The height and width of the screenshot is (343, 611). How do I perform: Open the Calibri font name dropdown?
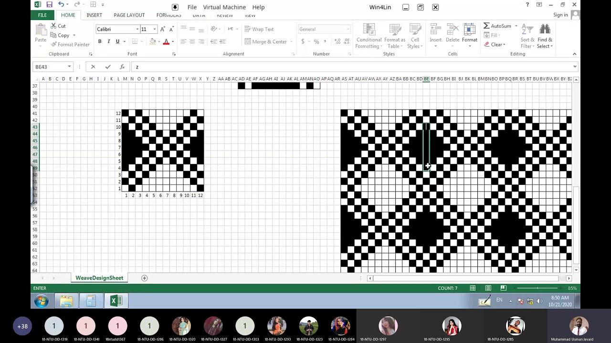[x=137, y=30]
